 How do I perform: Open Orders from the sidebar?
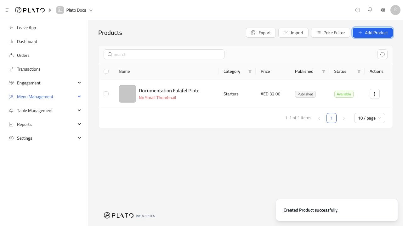(23, 55)
